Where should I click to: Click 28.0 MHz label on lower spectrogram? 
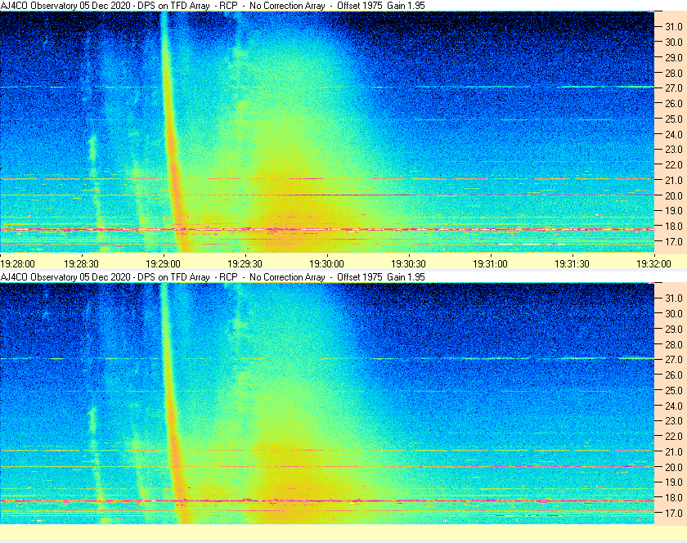point(674,345)
